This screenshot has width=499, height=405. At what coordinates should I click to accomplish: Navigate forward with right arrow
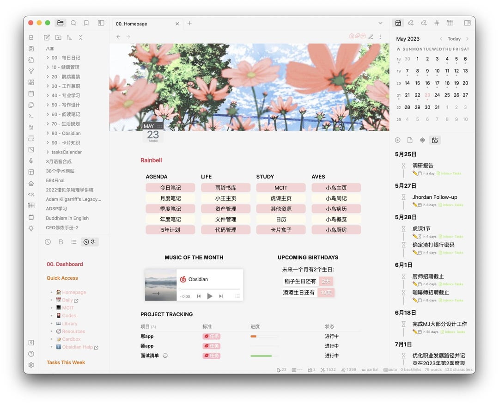(x=128, y=37)
